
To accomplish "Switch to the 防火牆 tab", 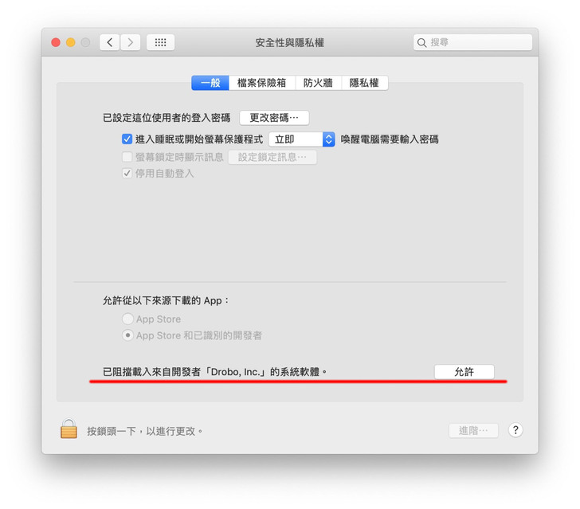I will click(x=318, y=83).
